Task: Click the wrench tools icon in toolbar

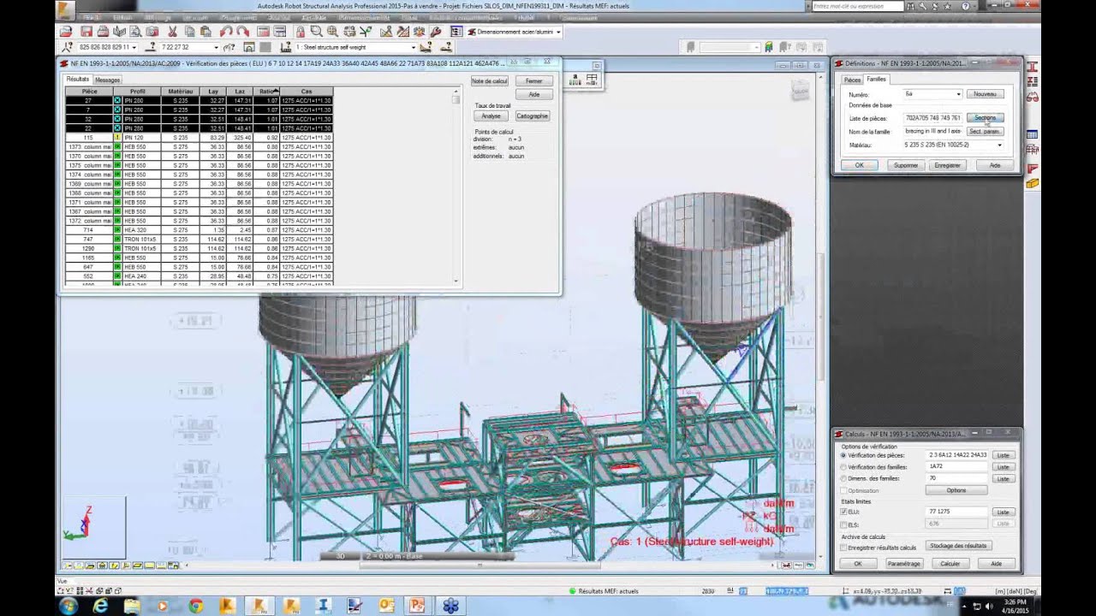Action: pyautogui.click(x=437, y=32)
